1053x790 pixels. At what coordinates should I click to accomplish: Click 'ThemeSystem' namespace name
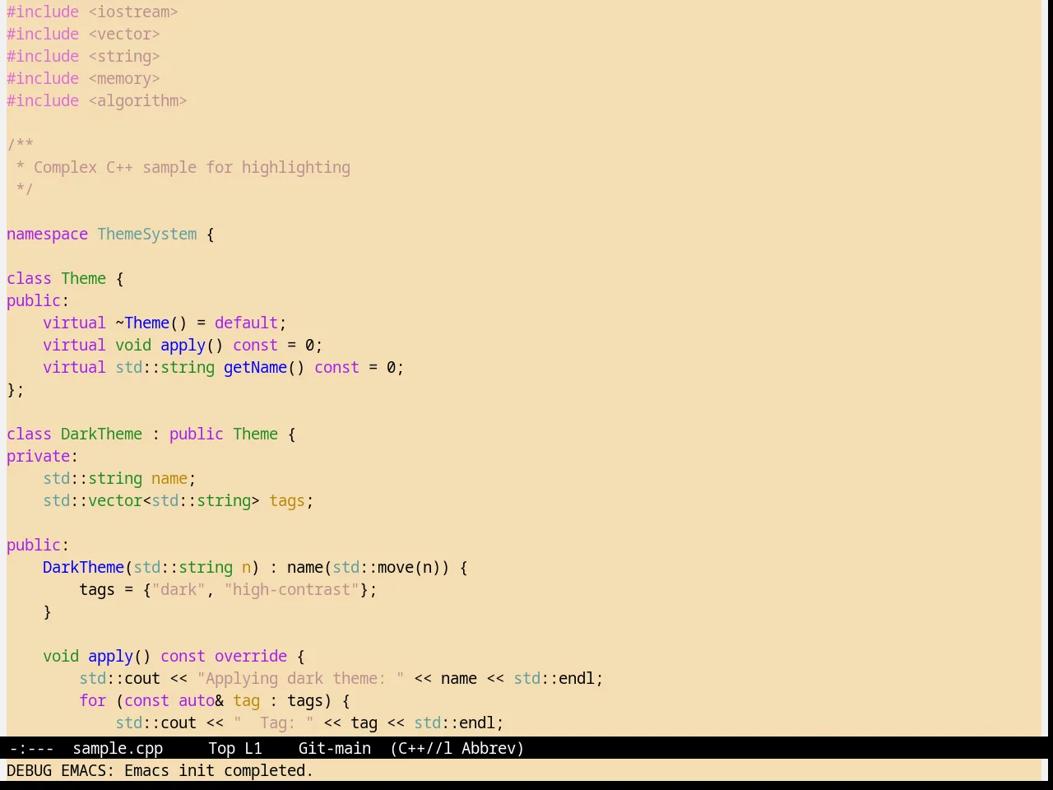click(147, 234)
